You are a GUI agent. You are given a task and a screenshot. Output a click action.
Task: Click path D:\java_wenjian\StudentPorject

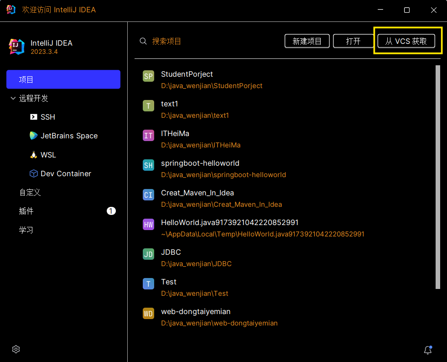(212, 86)
